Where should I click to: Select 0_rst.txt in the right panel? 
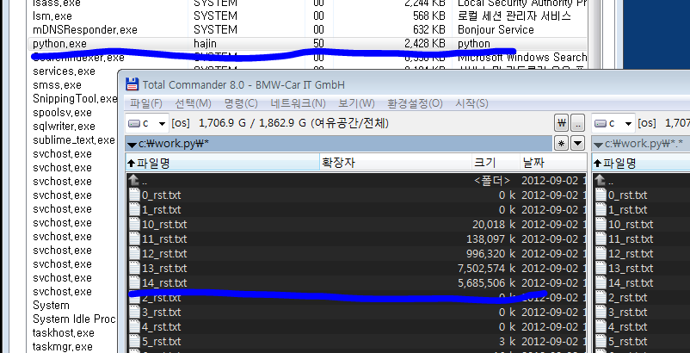(627, 195)
